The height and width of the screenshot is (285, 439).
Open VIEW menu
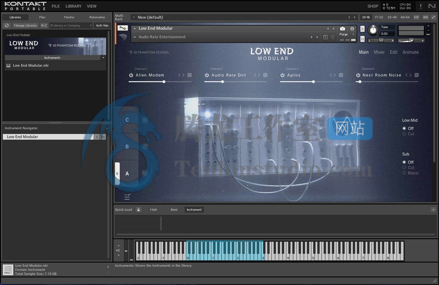(x=92, y=6)
